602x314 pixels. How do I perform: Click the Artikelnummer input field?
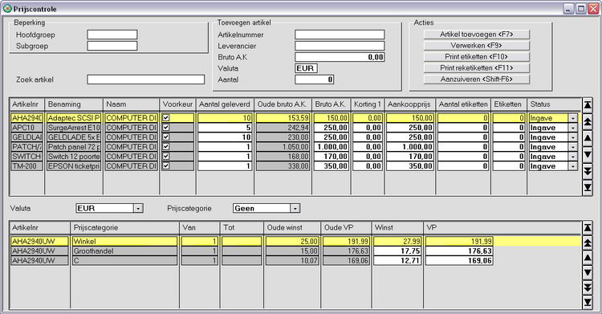340,35
